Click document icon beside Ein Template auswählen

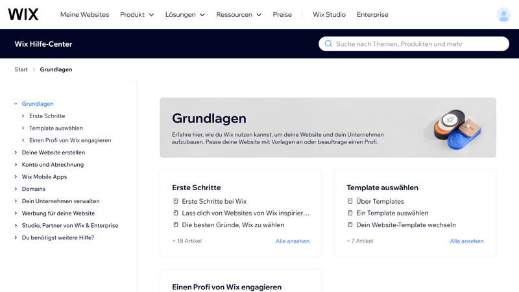(350, 213)
